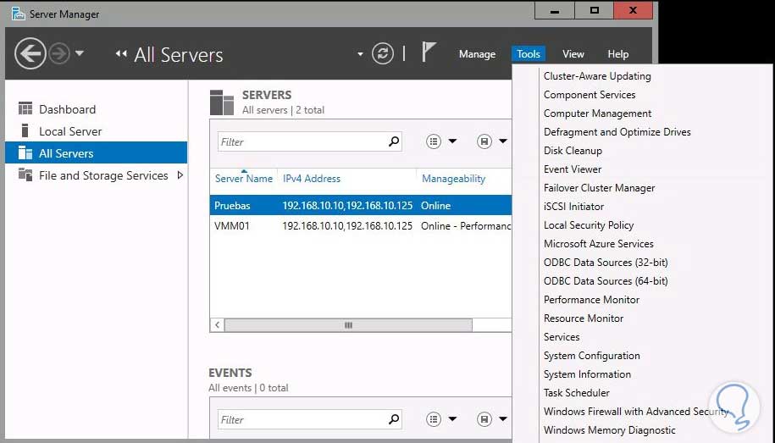Launch Windows Memory Diagnostic

[x=610, y=430]
